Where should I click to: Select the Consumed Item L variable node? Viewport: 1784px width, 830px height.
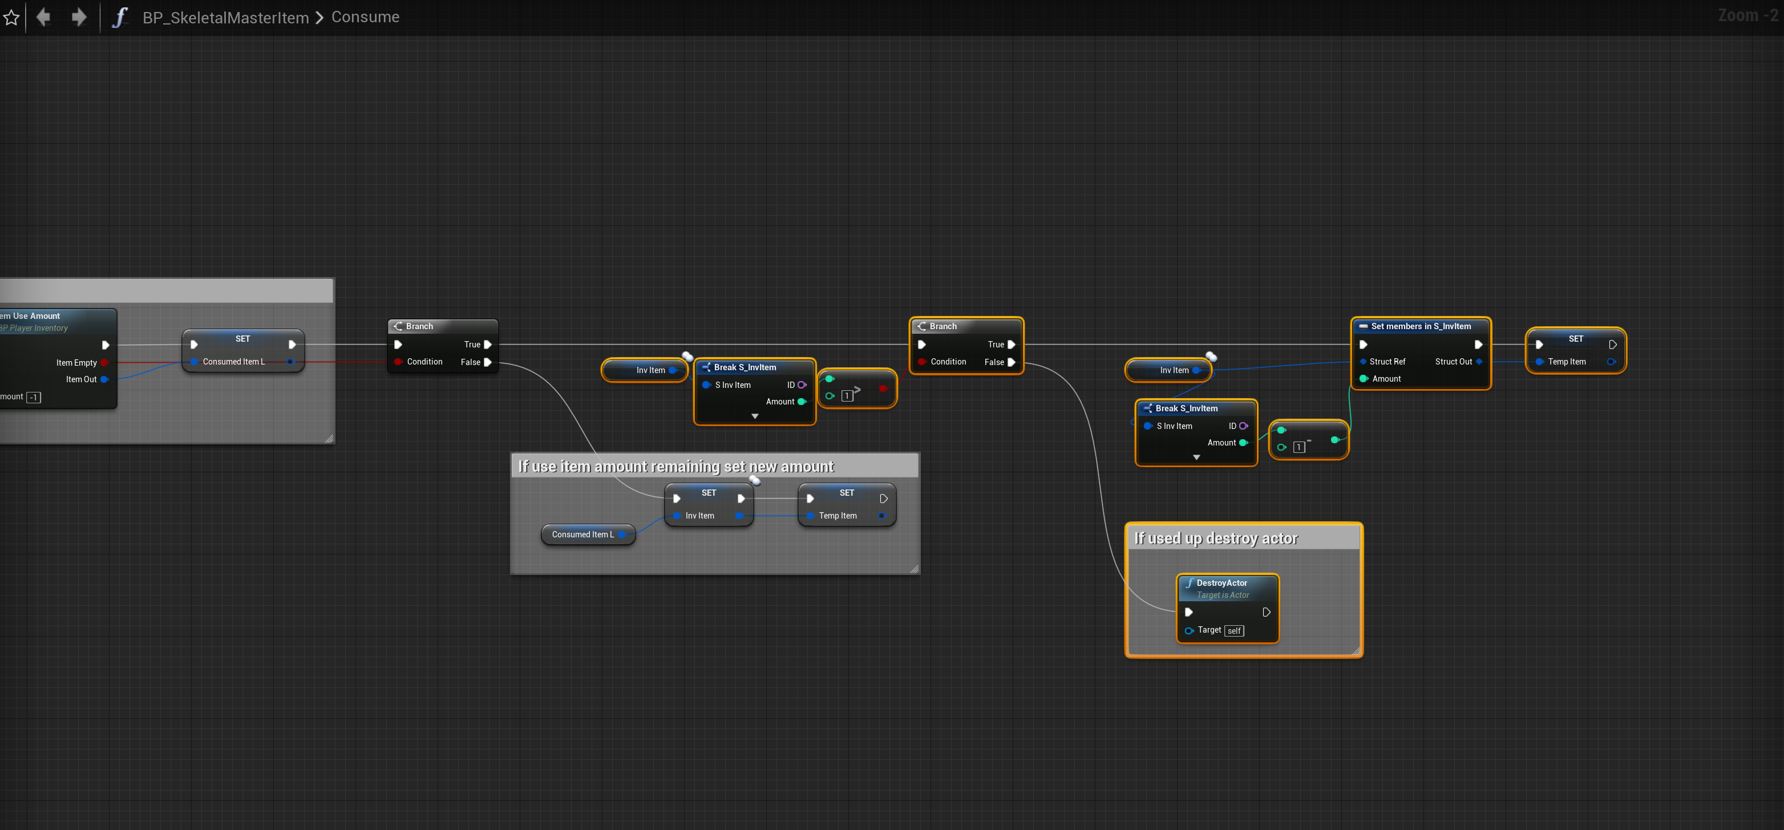pos(582,535)
